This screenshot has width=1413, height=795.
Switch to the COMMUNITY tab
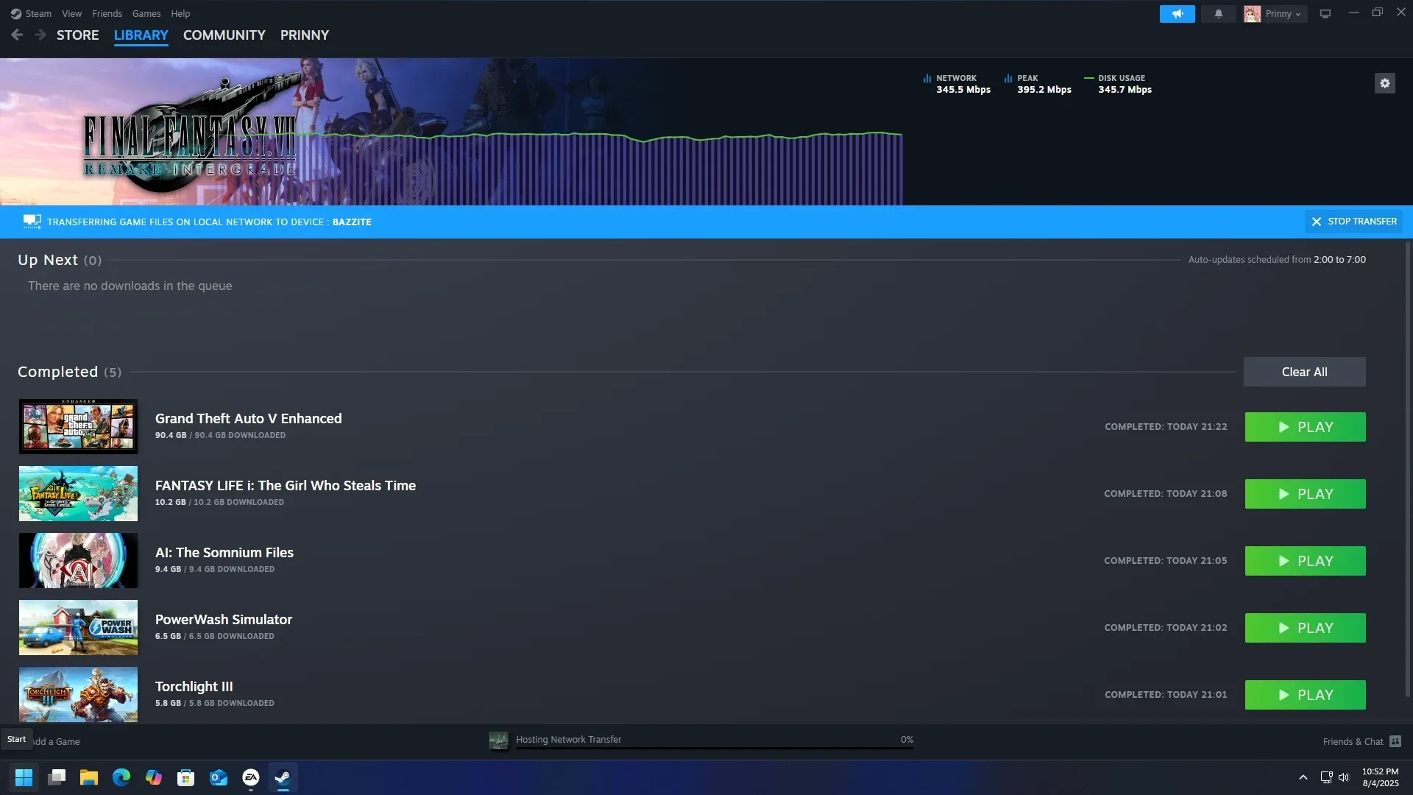click(x=224, y=35)
